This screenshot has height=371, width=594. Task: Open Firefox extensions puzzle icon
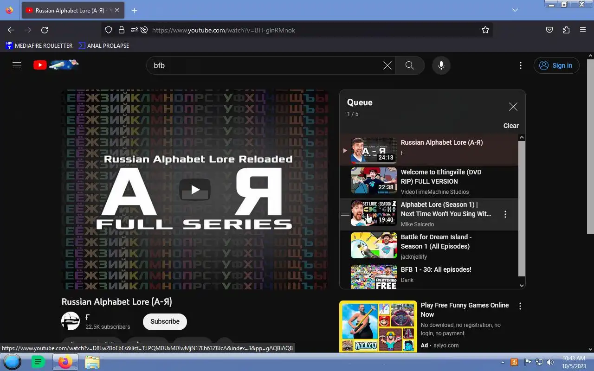tap(566, 30)
